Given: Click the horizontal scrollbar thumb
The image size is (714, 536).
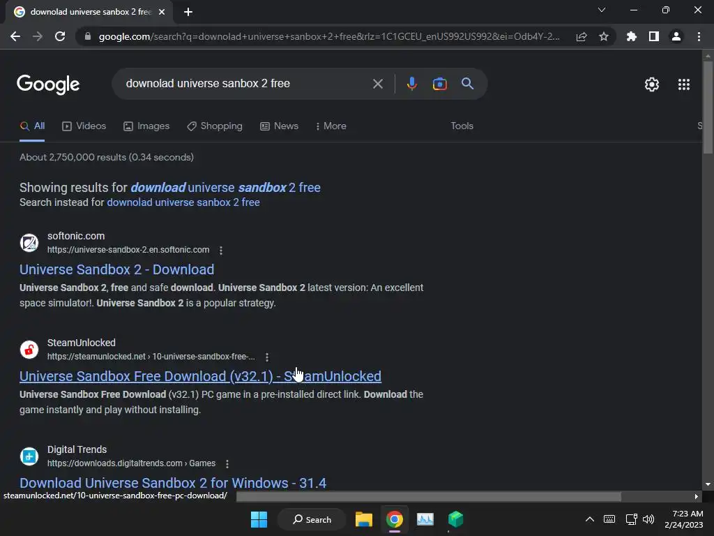Looking at the screenshot, I should [429, 496].
